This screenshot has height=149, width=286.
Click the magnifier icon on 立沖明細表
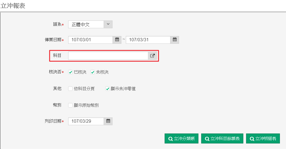tap(252, 139)
